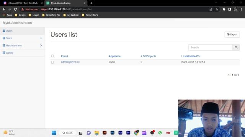Viewport: 245px width, 137px height.
Task: Open the purple clapperboard taskbar app
Action: (x=144, y=133)
